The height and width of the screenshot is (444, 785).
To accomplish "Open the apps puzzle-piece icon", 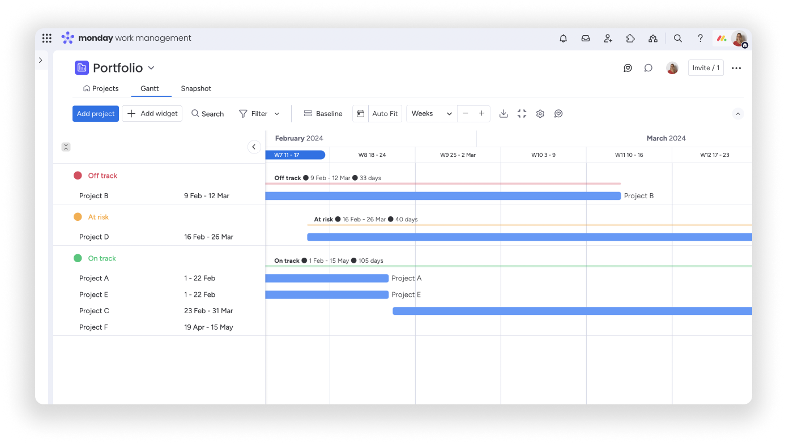I will (630, 39).
